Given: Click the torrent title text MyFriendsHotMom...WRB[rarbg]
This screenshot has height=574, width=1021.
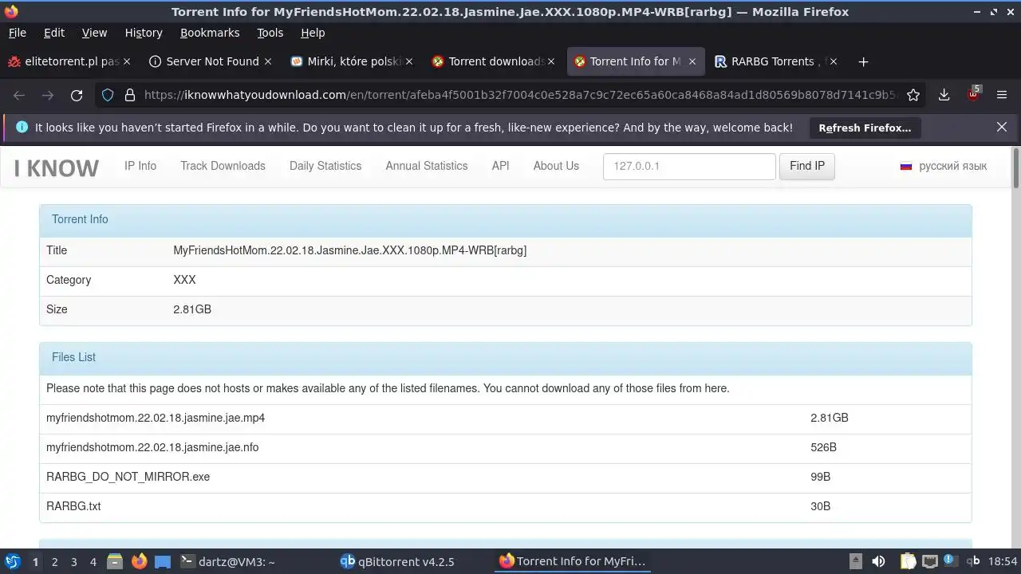Looking at the screenshot, I should tap(350, 250).
